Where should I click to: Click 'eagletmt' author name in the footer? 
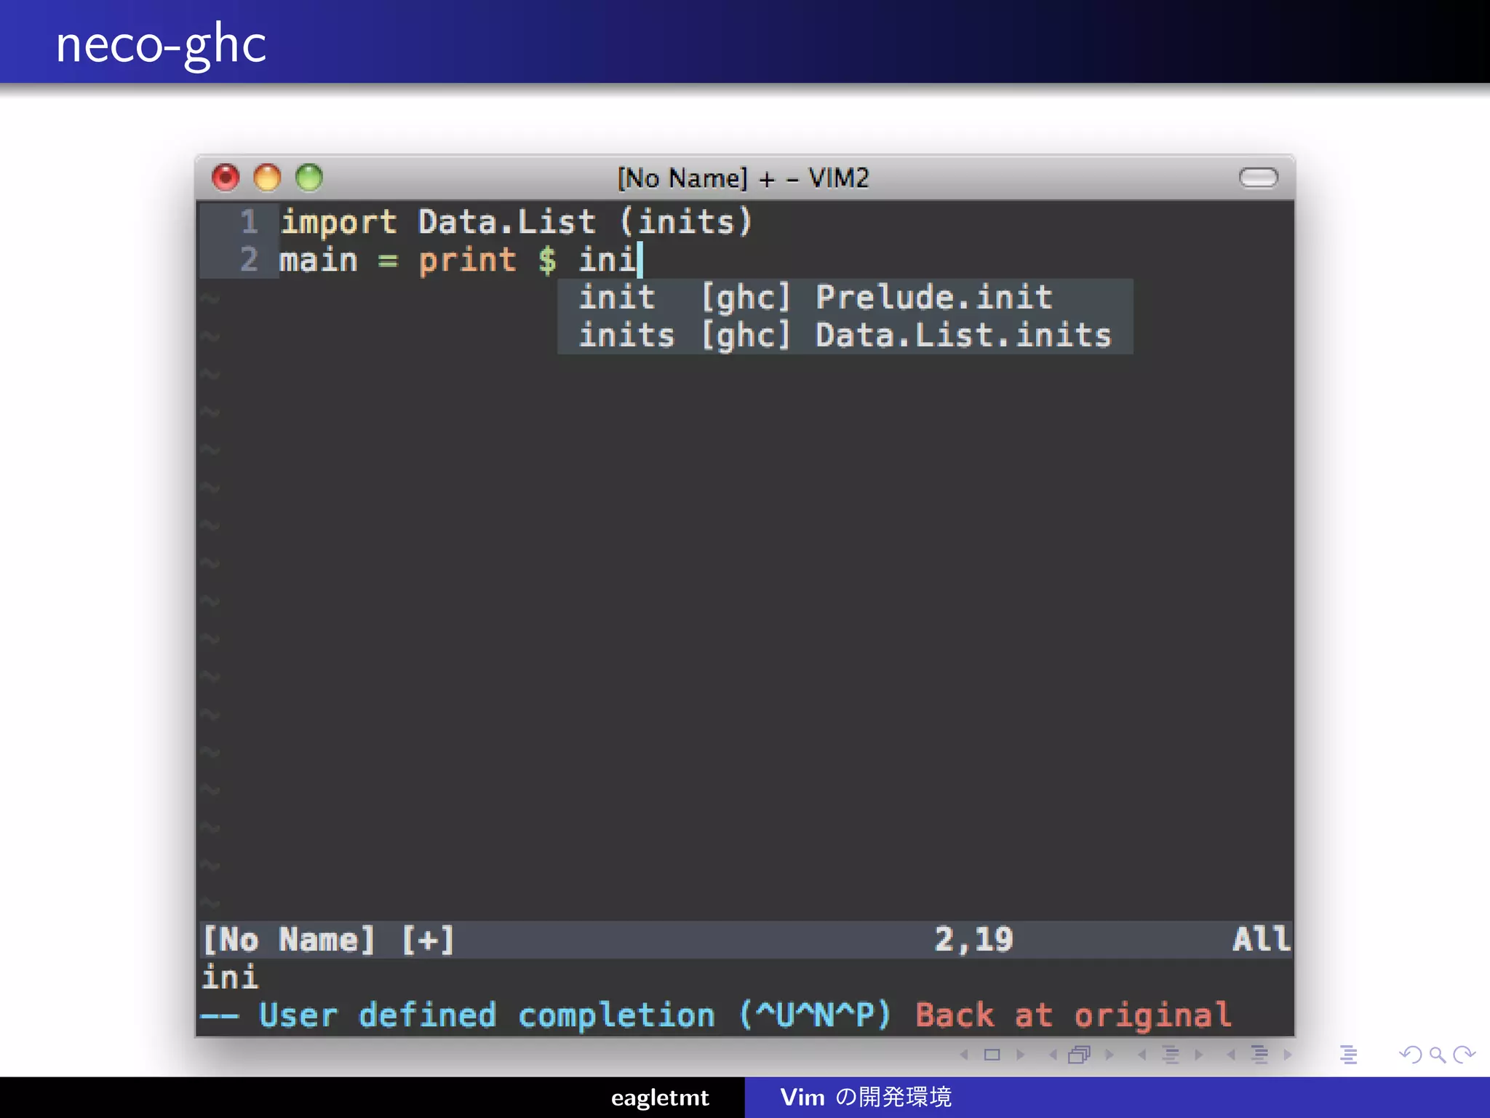pos(660,1097)
